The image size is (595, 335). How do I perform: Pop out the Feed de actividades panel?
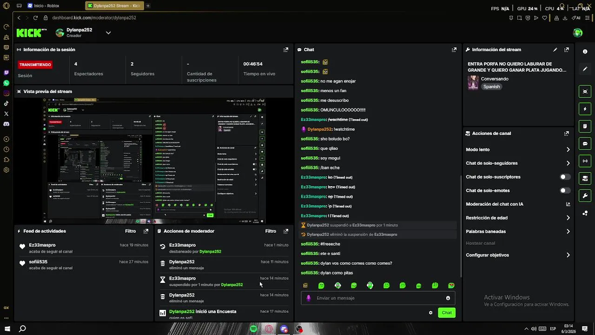click(x=146, y=231)
